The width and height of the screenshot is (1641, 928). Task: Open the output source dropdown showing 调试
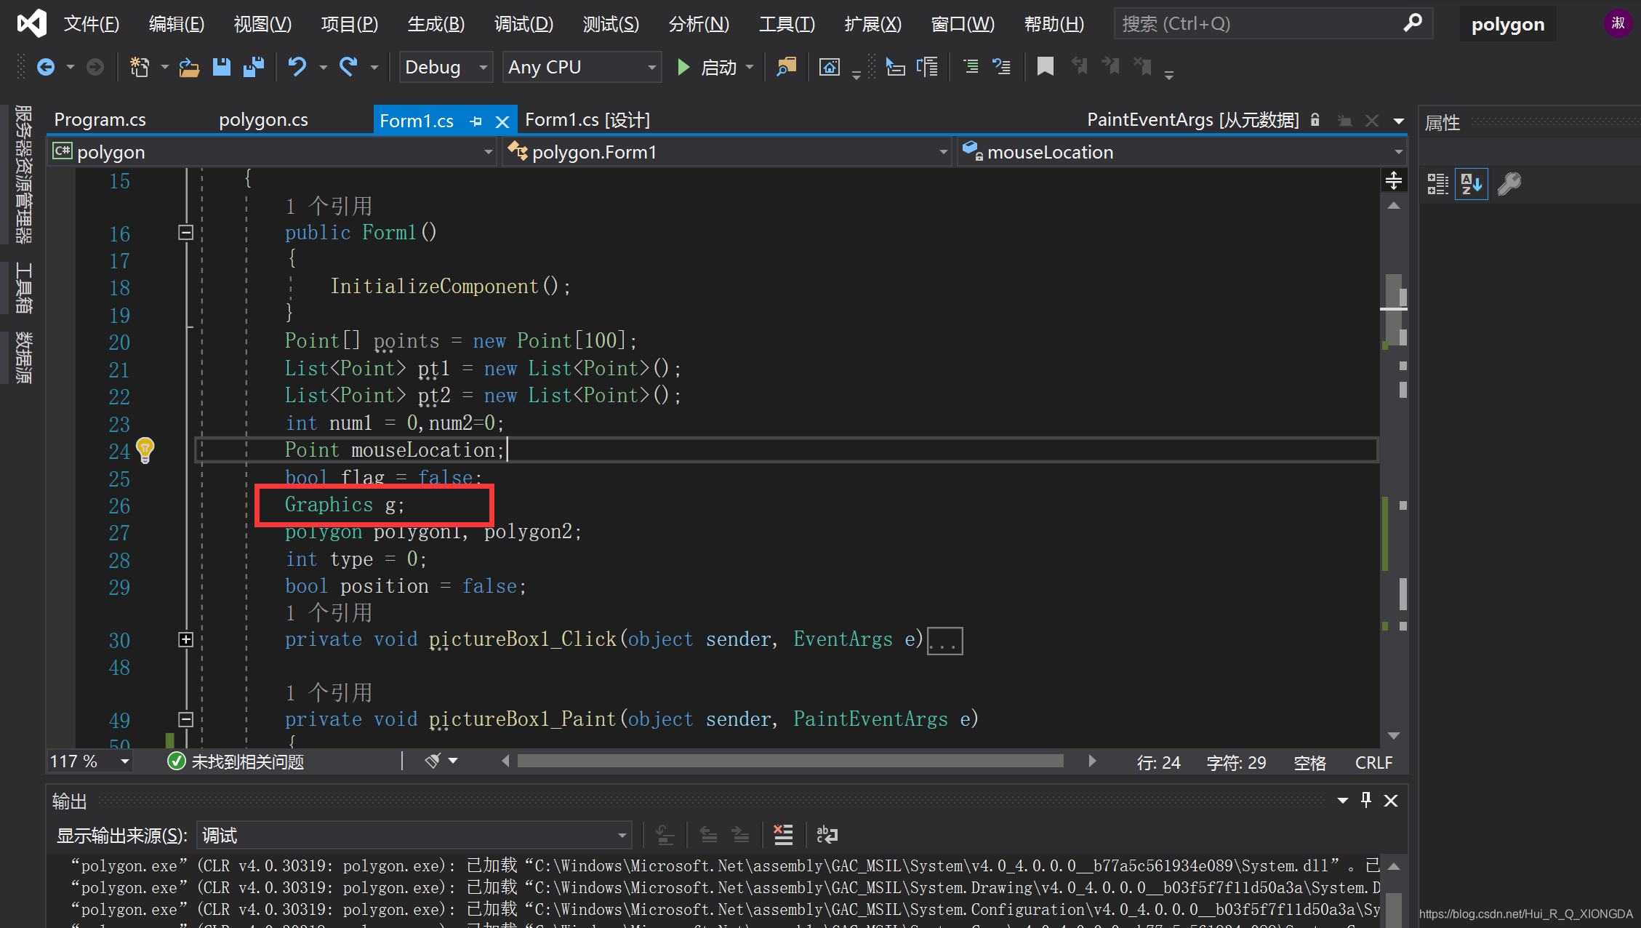[x=414, y=835]
